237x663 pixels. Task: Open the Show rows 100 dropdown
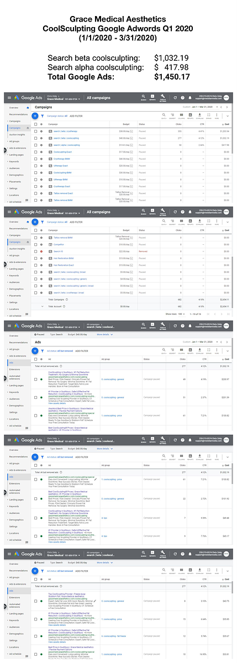[x=181, y=314]
